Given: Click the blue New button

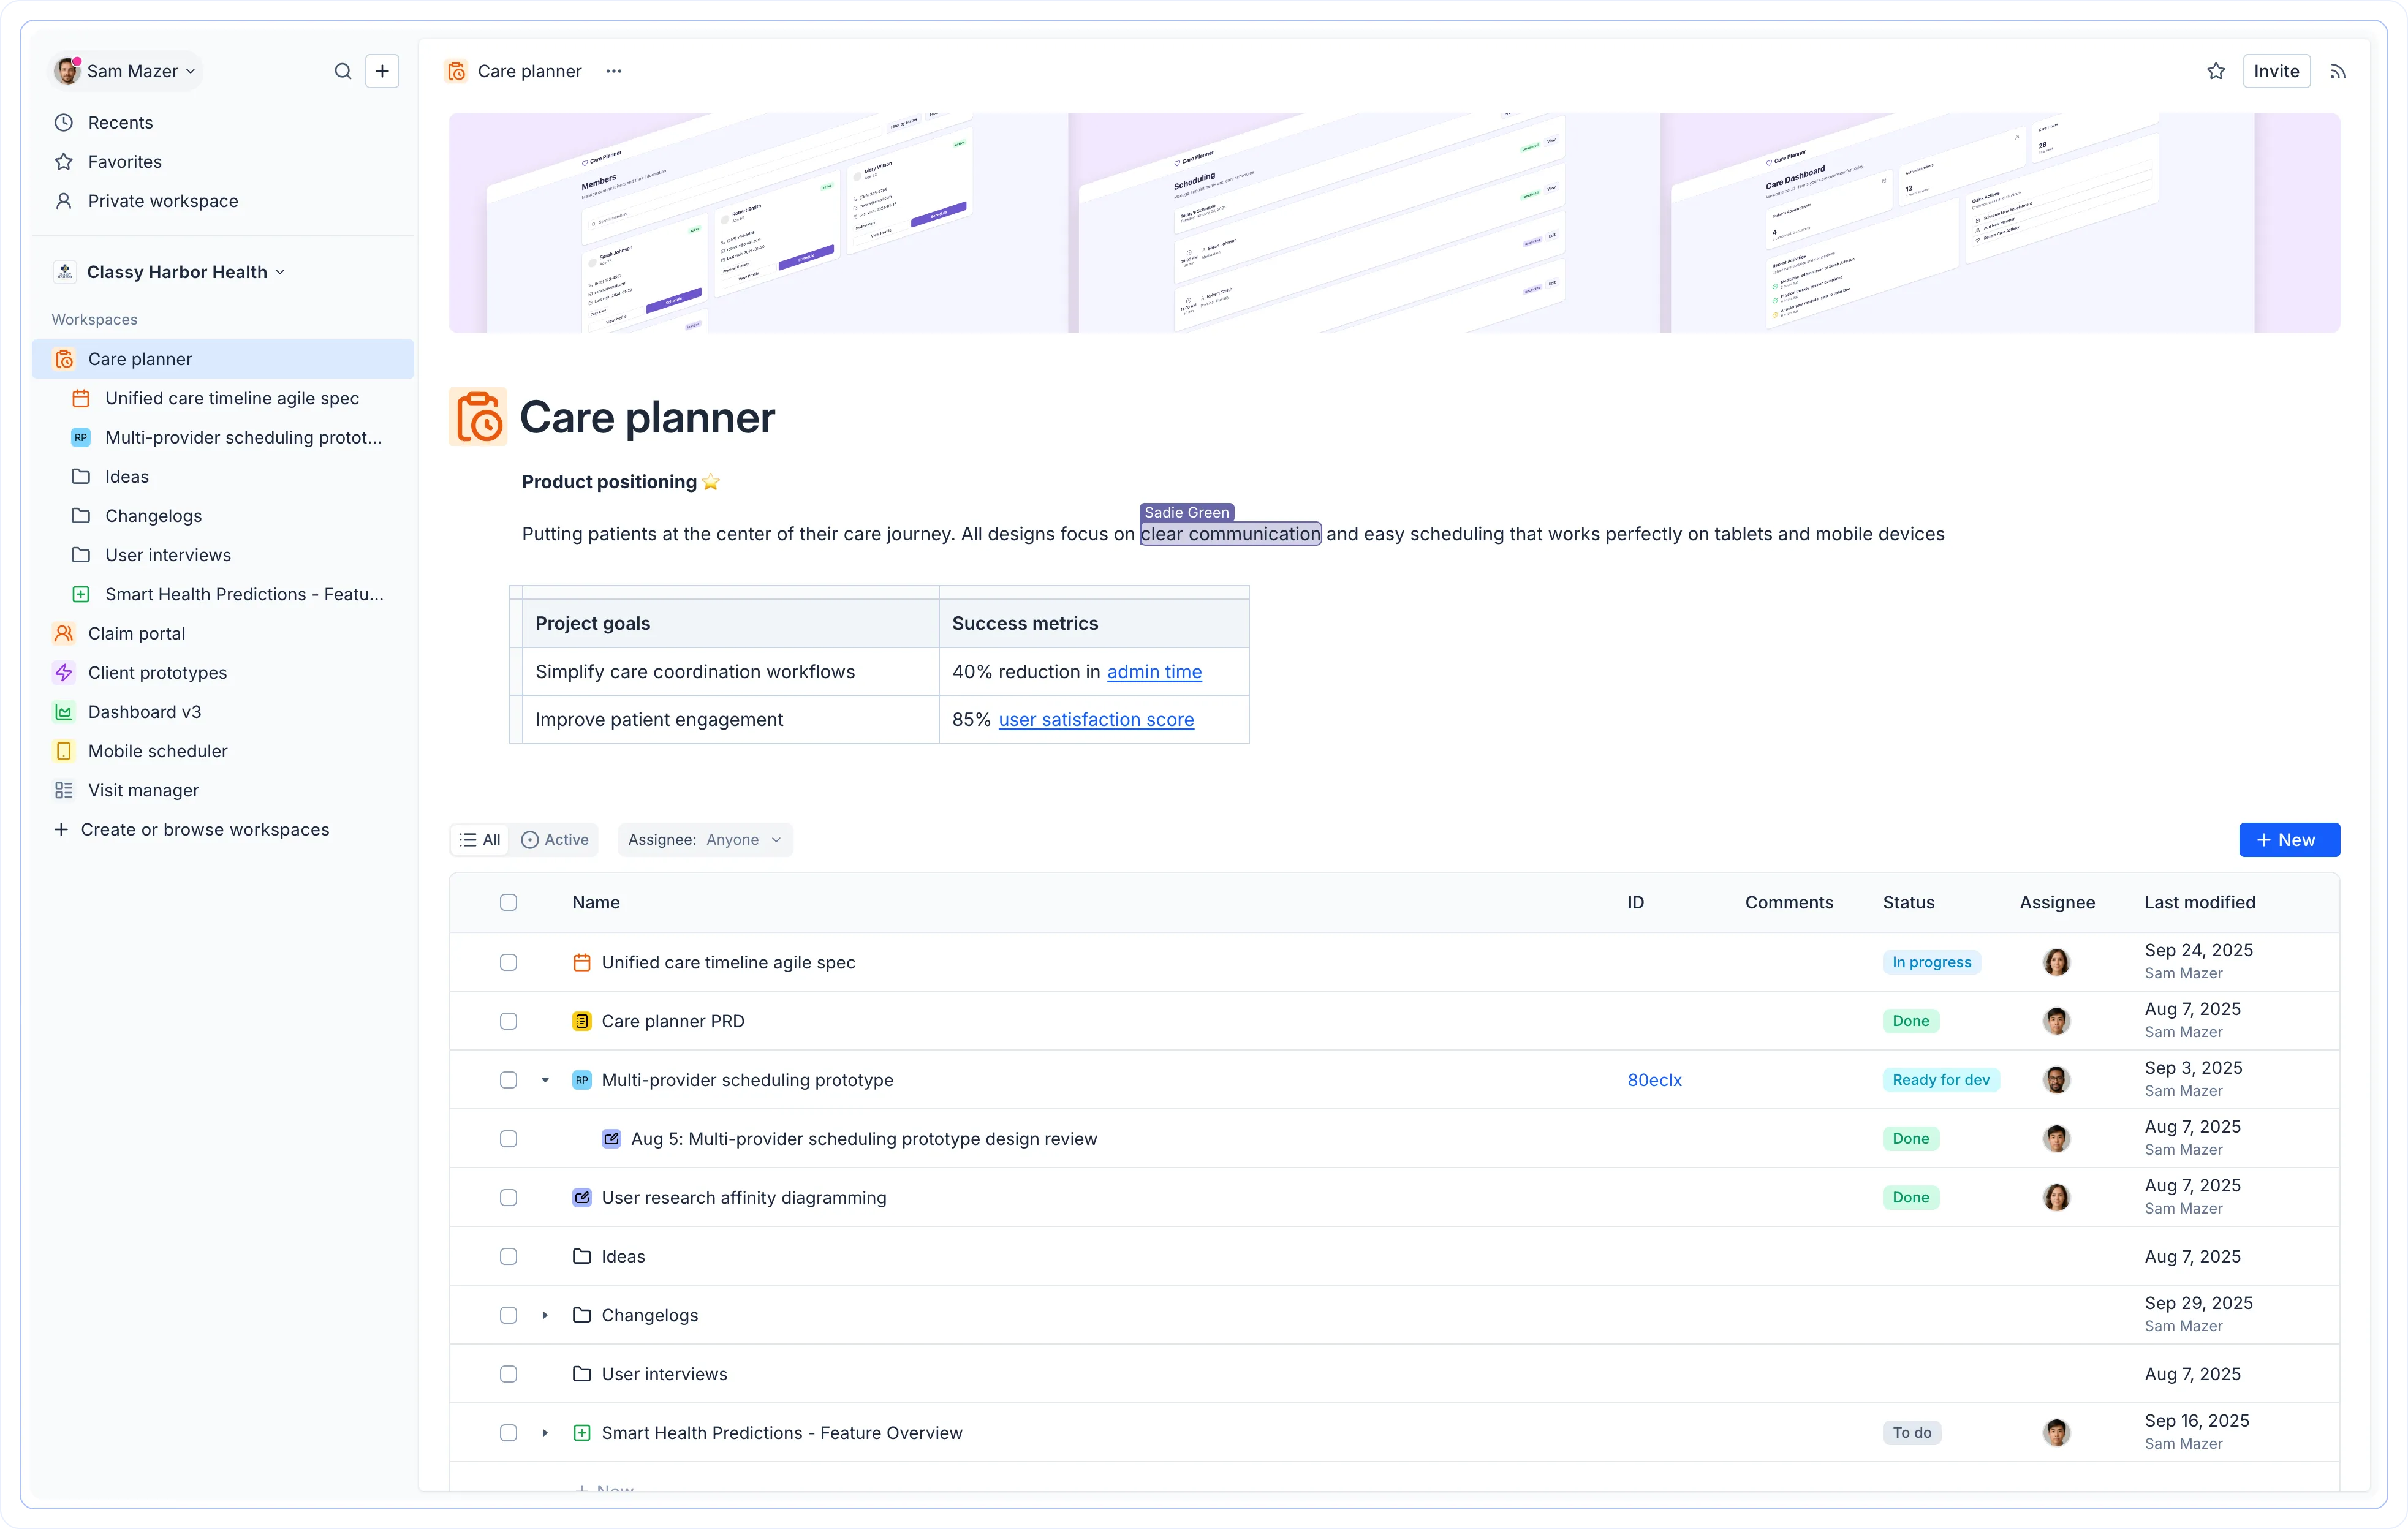Looking at the screenshot, I should pos(2288,840).
